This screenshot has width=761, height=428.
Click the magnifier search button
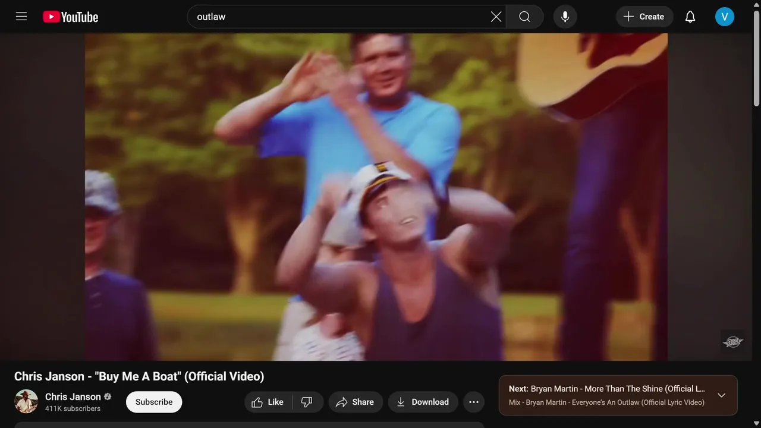click(x=524, y=17)
